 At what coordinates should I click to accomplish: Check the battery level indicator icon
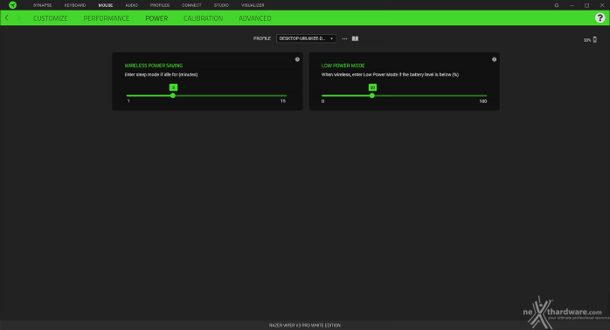(x=595, y=39)
